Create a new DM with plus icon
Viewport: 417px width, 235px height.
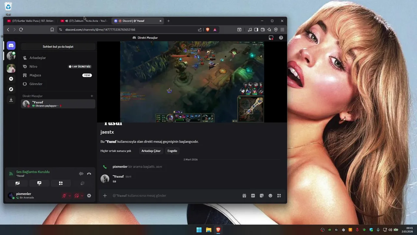tap(92, 96)
